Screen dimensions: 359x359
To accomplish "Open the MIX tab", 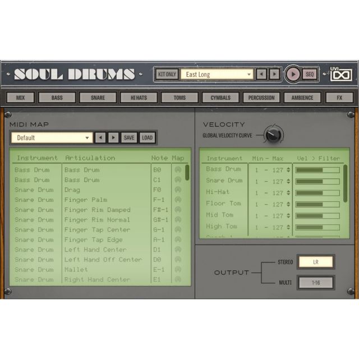I will pyautogui.click(x=20, y=98).
